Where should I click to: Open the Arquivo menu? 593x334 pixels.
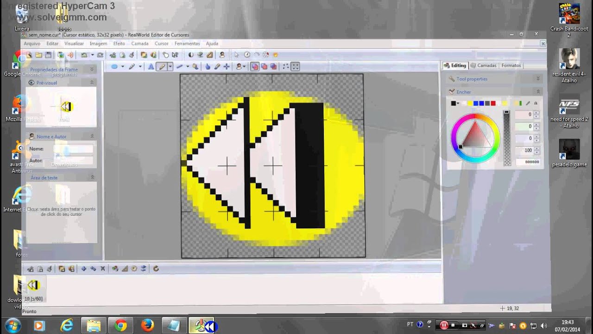tap(32, 44)
